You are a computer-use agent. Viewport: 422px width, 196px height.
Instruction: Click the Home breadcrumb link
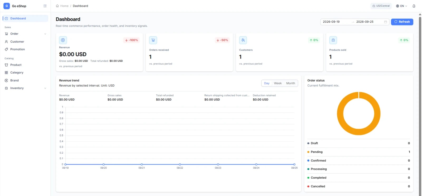[x=64, y=6]
